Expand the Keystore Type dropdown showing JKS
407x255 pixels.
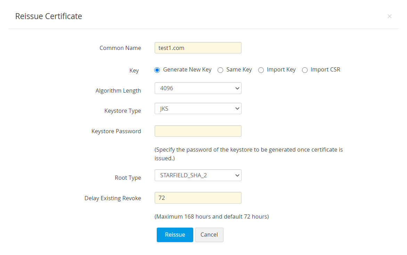(x=198, y=108)
